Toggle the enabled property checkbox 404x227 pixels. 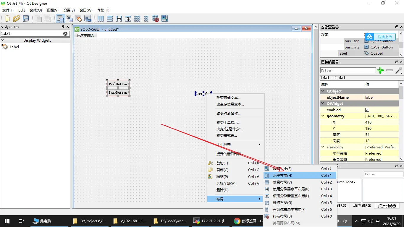click(x=367, y=110)
